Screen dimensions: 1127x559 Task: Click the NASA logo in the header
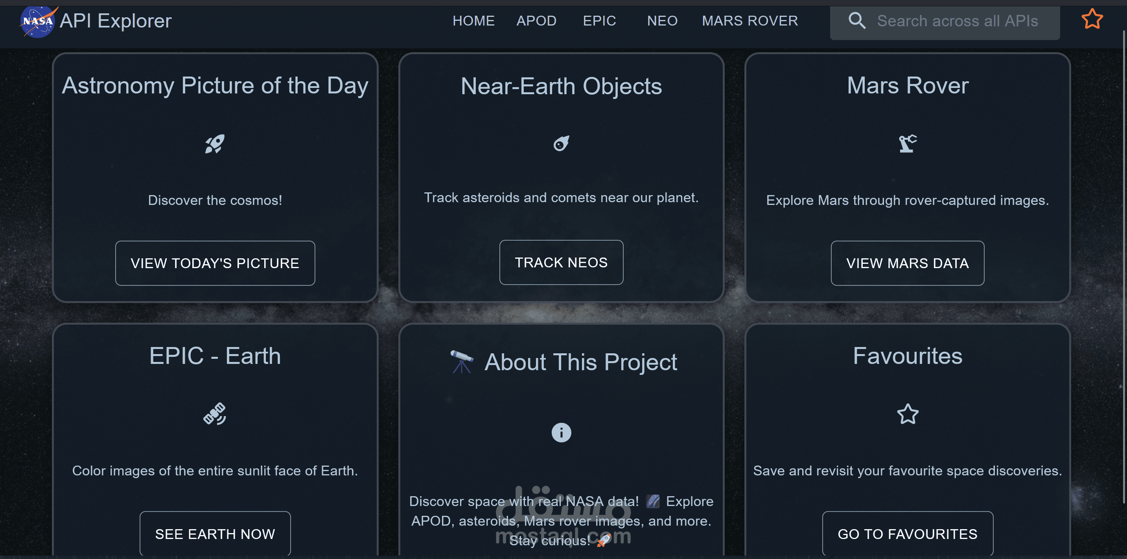click(38, 20)
